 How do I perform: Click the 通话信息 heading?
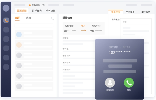point(67,18)
